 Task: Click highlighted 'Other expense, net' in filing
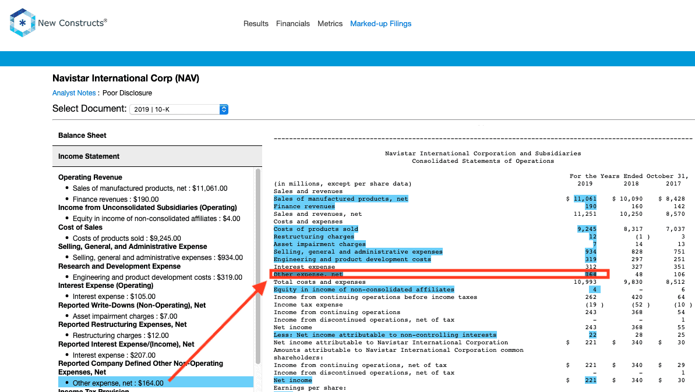(x=308, y=275)
